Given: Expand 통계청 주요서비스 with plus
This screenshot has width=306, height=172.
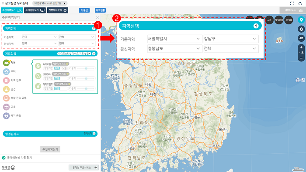Looking at the screenshot, I should pyautogui.click(x=96, y=167).
